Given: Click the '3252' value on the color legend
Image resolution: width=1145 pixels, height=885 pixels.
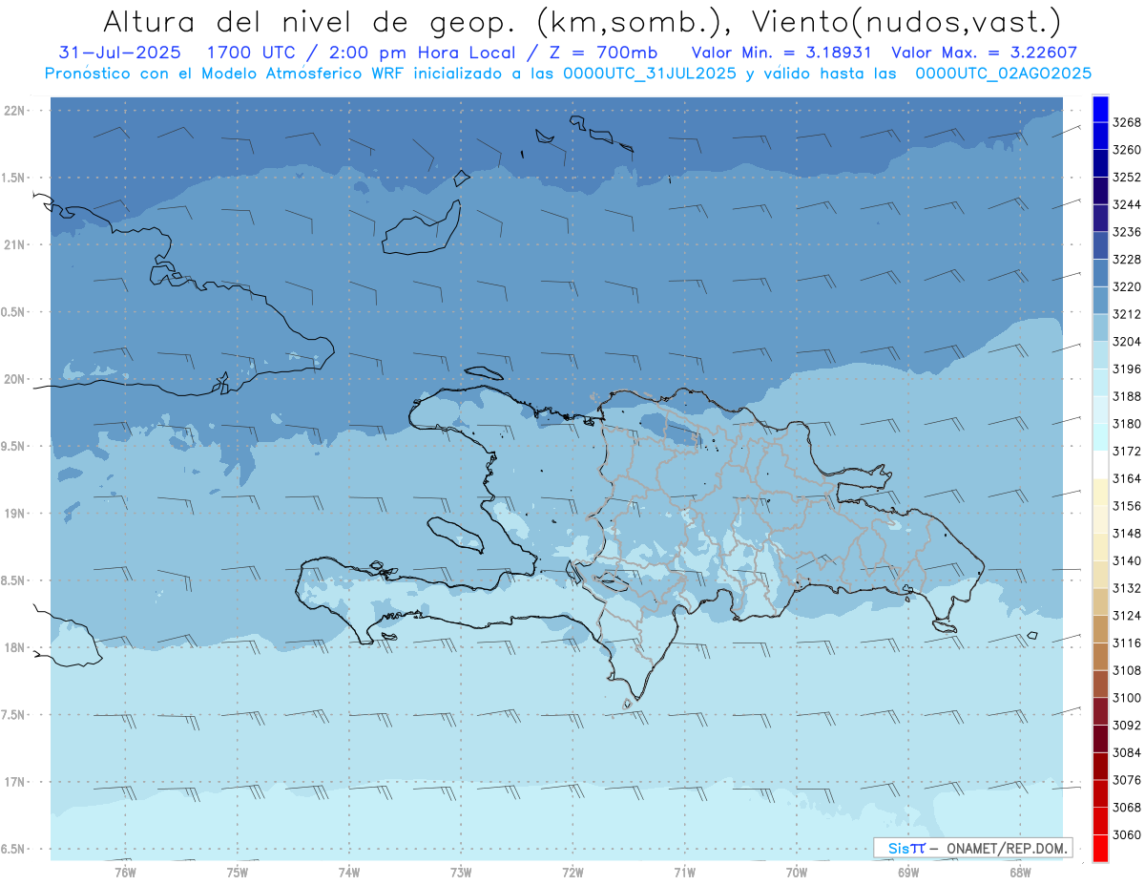Looking at the screenshot, I should click(1127, 178).
